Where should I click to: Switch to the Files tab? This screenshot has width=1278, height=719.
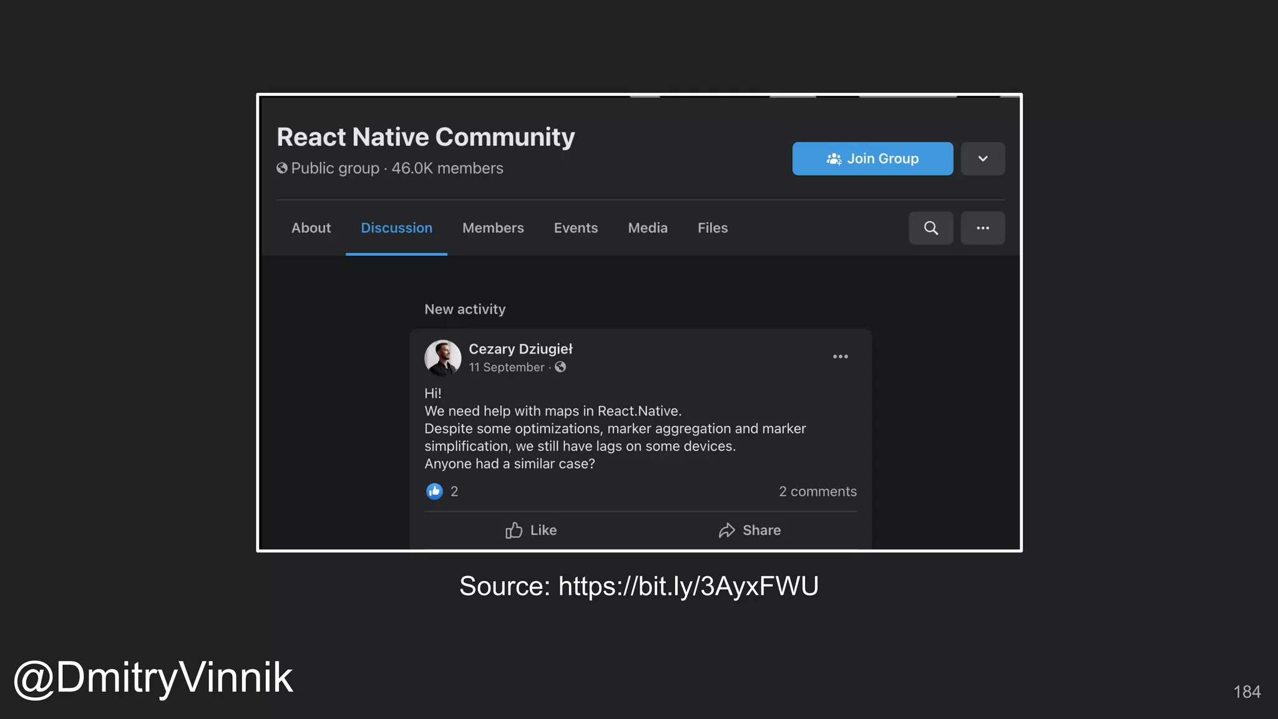pos(712,228)
